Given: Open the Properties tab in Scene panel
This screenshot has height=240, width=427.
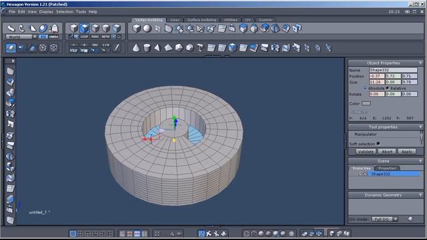Looking at the screenshot, I should (387, 168).
